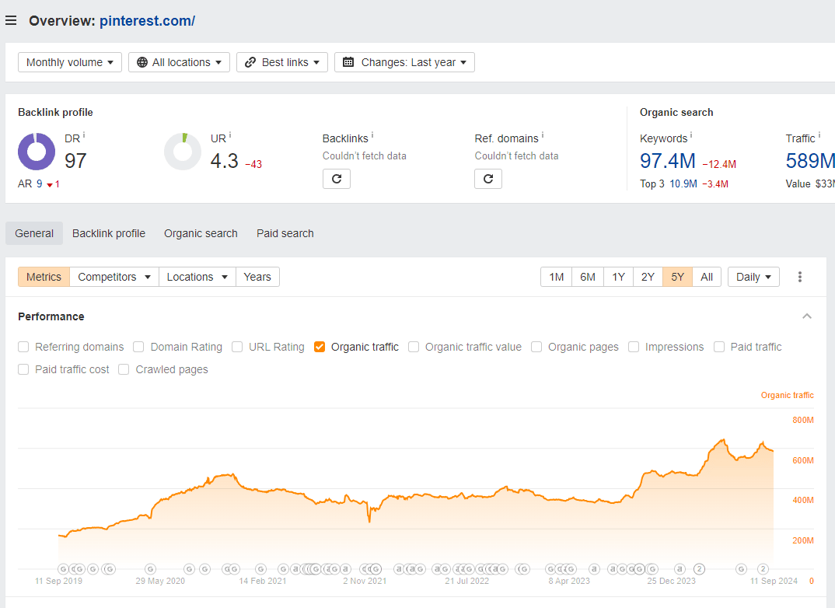Click the G update marker above 14 Feb 2021
Image resolution: width=835 pixels, height=608 pixels.
tap(260, 569)
